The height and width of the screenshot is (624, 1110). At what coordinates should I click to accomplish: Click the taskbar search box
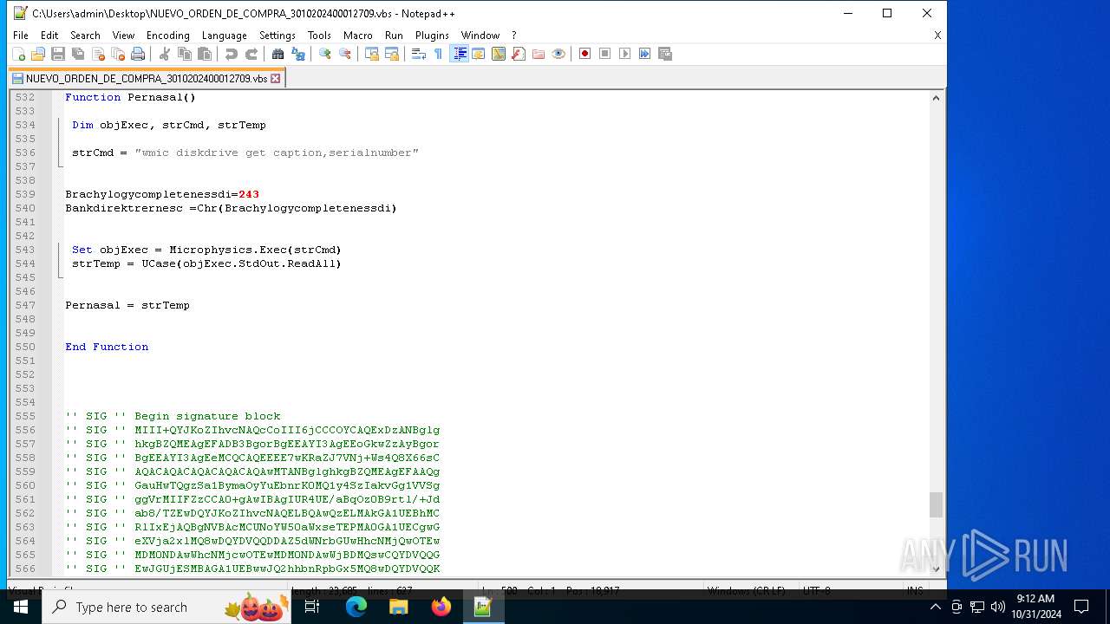point(165,607)
